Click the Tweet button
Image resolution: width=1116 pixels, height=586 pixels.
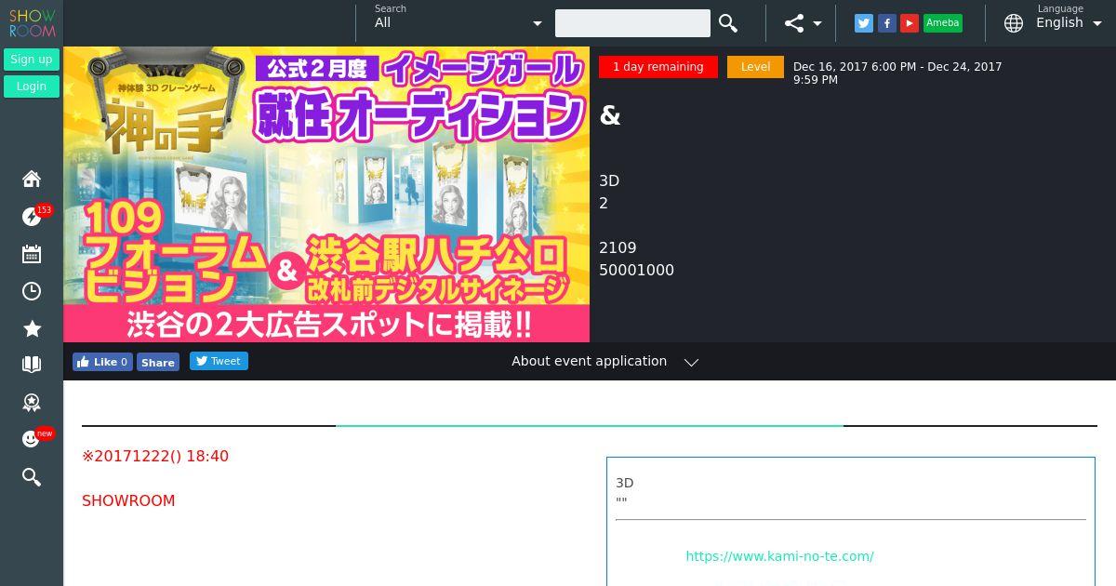click(x=219, y=361)
